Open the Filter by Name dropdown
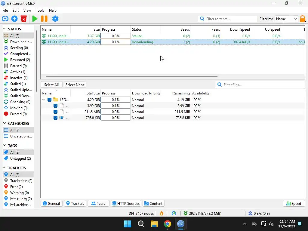This screenshot has width=308, height=231. pos(286,19)
